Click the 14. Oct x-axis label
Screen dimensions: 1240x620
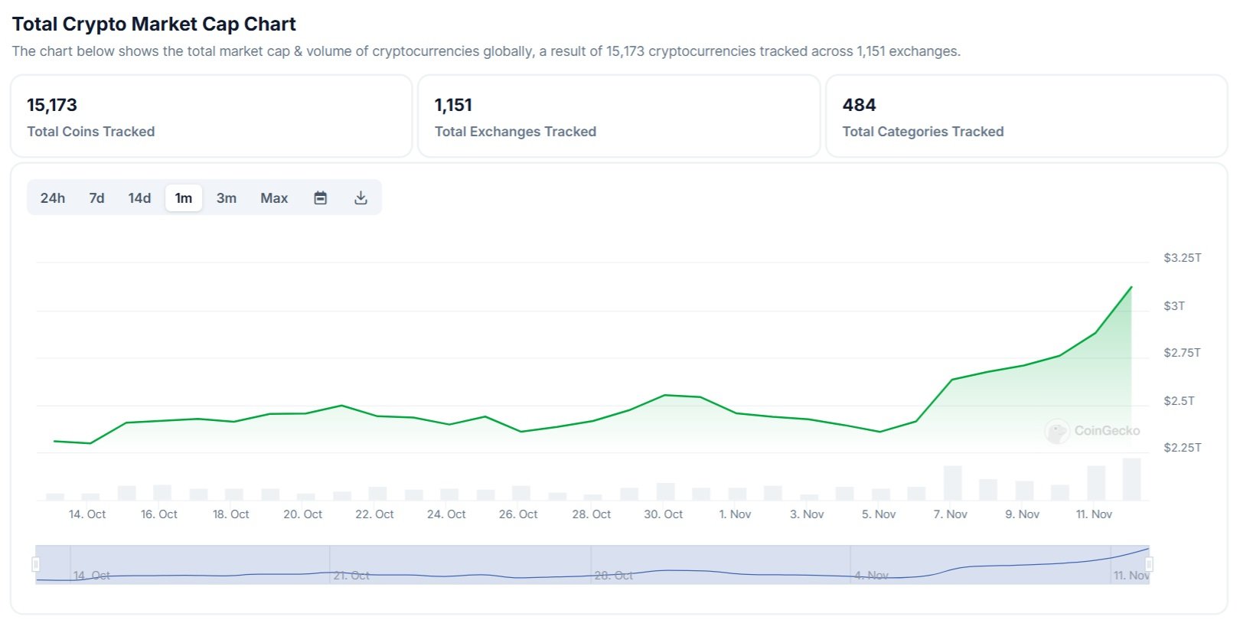[87, 514]
